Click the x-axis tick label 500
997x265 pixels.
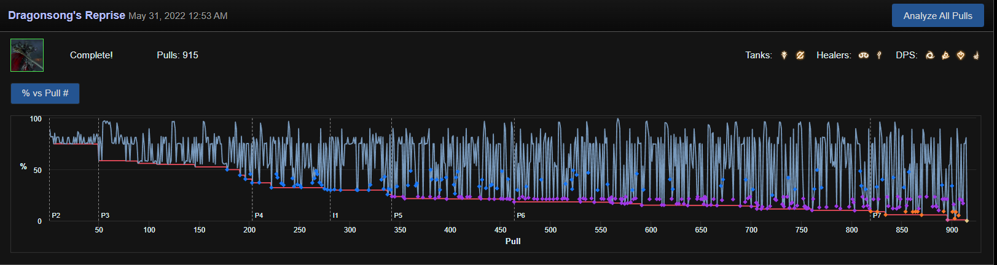point(550,230)
